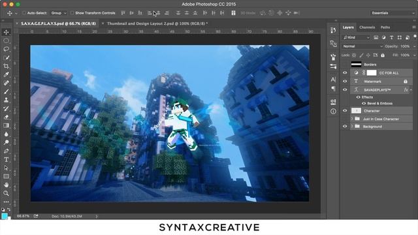
Task: Open the Character panel icon
Action: coord(333,80)
